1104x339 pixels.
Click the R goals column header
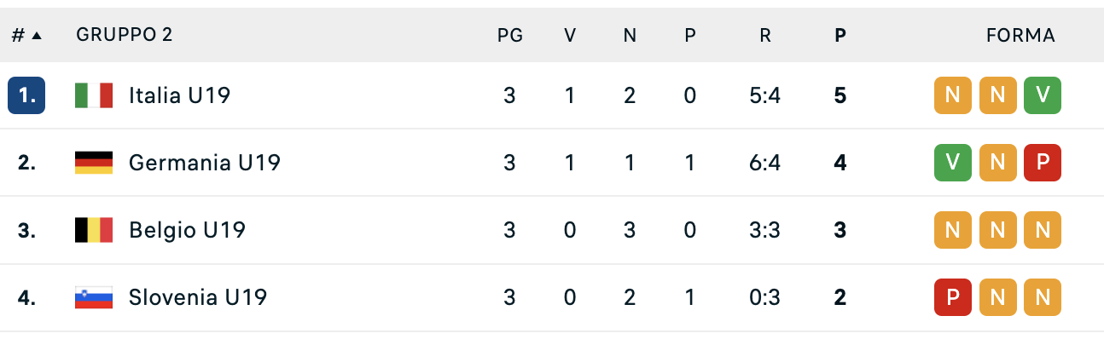[x=765, y=36]
